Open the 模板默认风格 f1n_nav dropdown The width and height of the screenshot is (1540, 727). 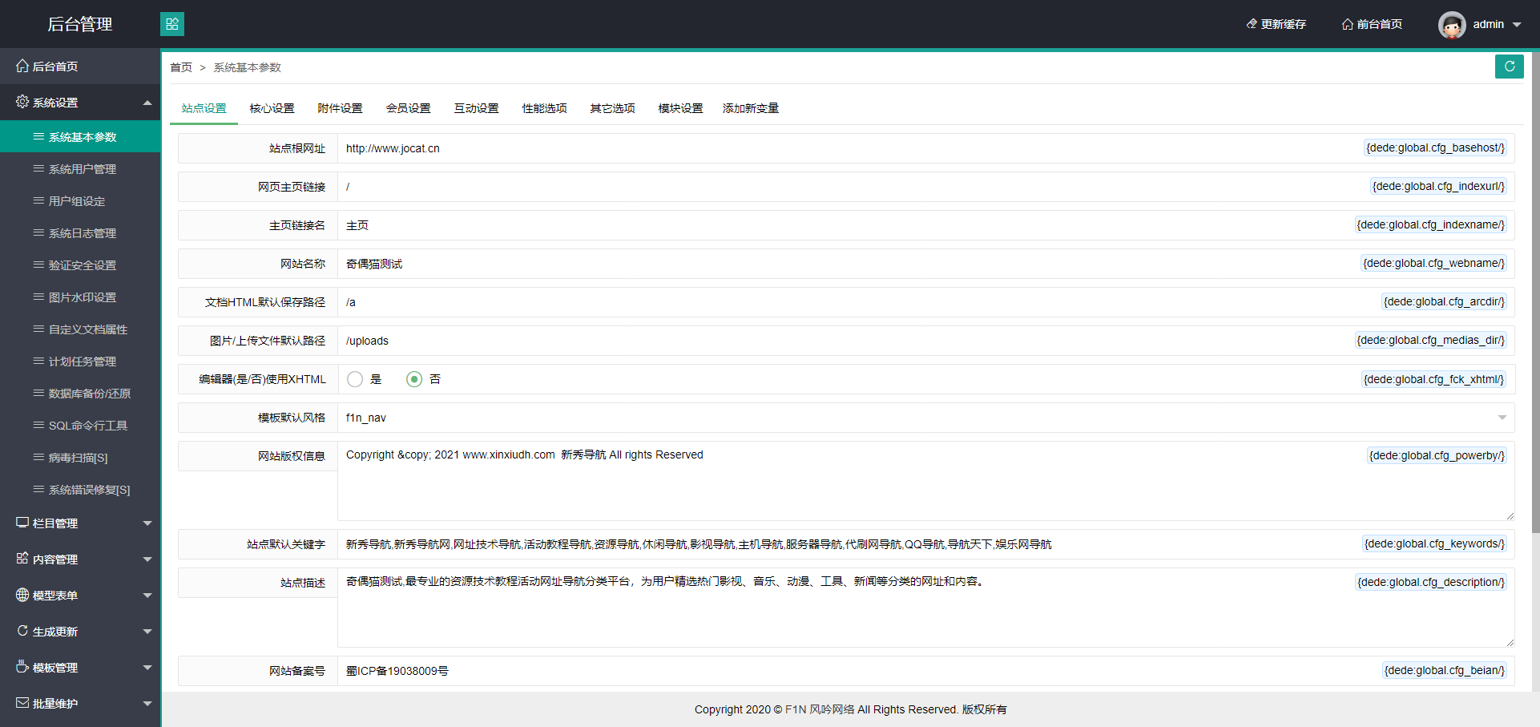pyautogui.click(x=925, y=418)
